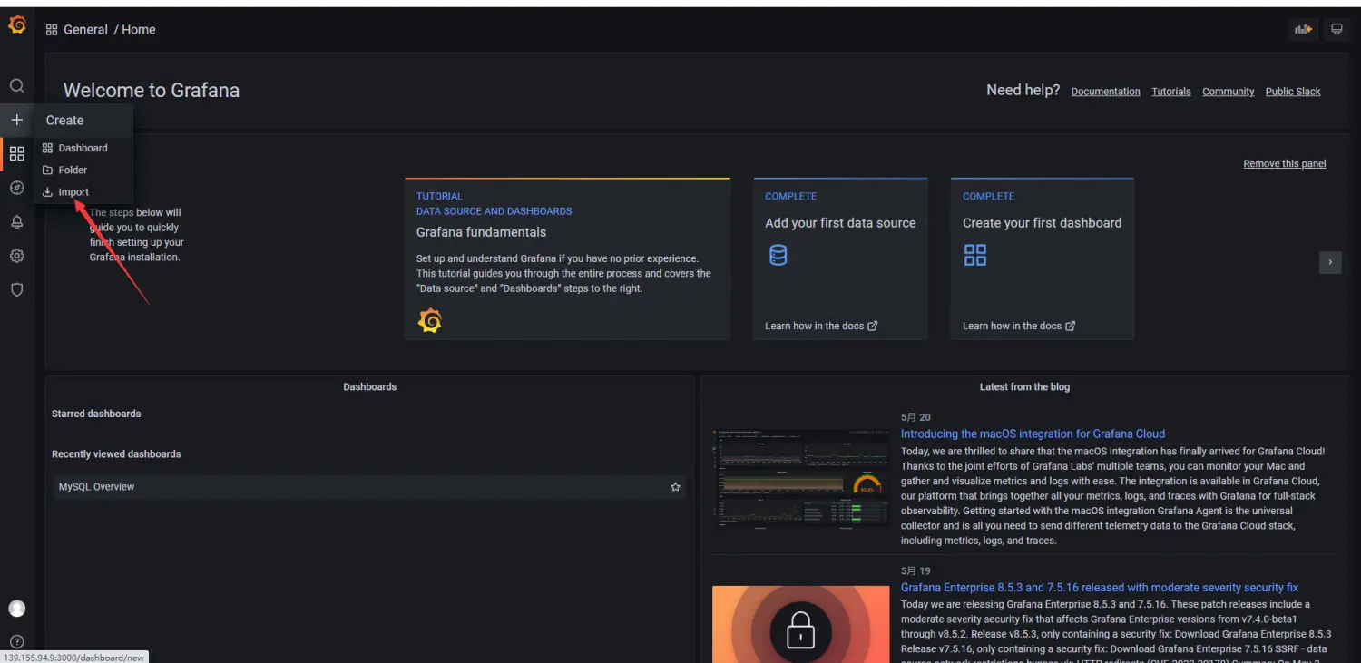
Task: Click the Grafana logo in the sidebar
Action: 16,24
